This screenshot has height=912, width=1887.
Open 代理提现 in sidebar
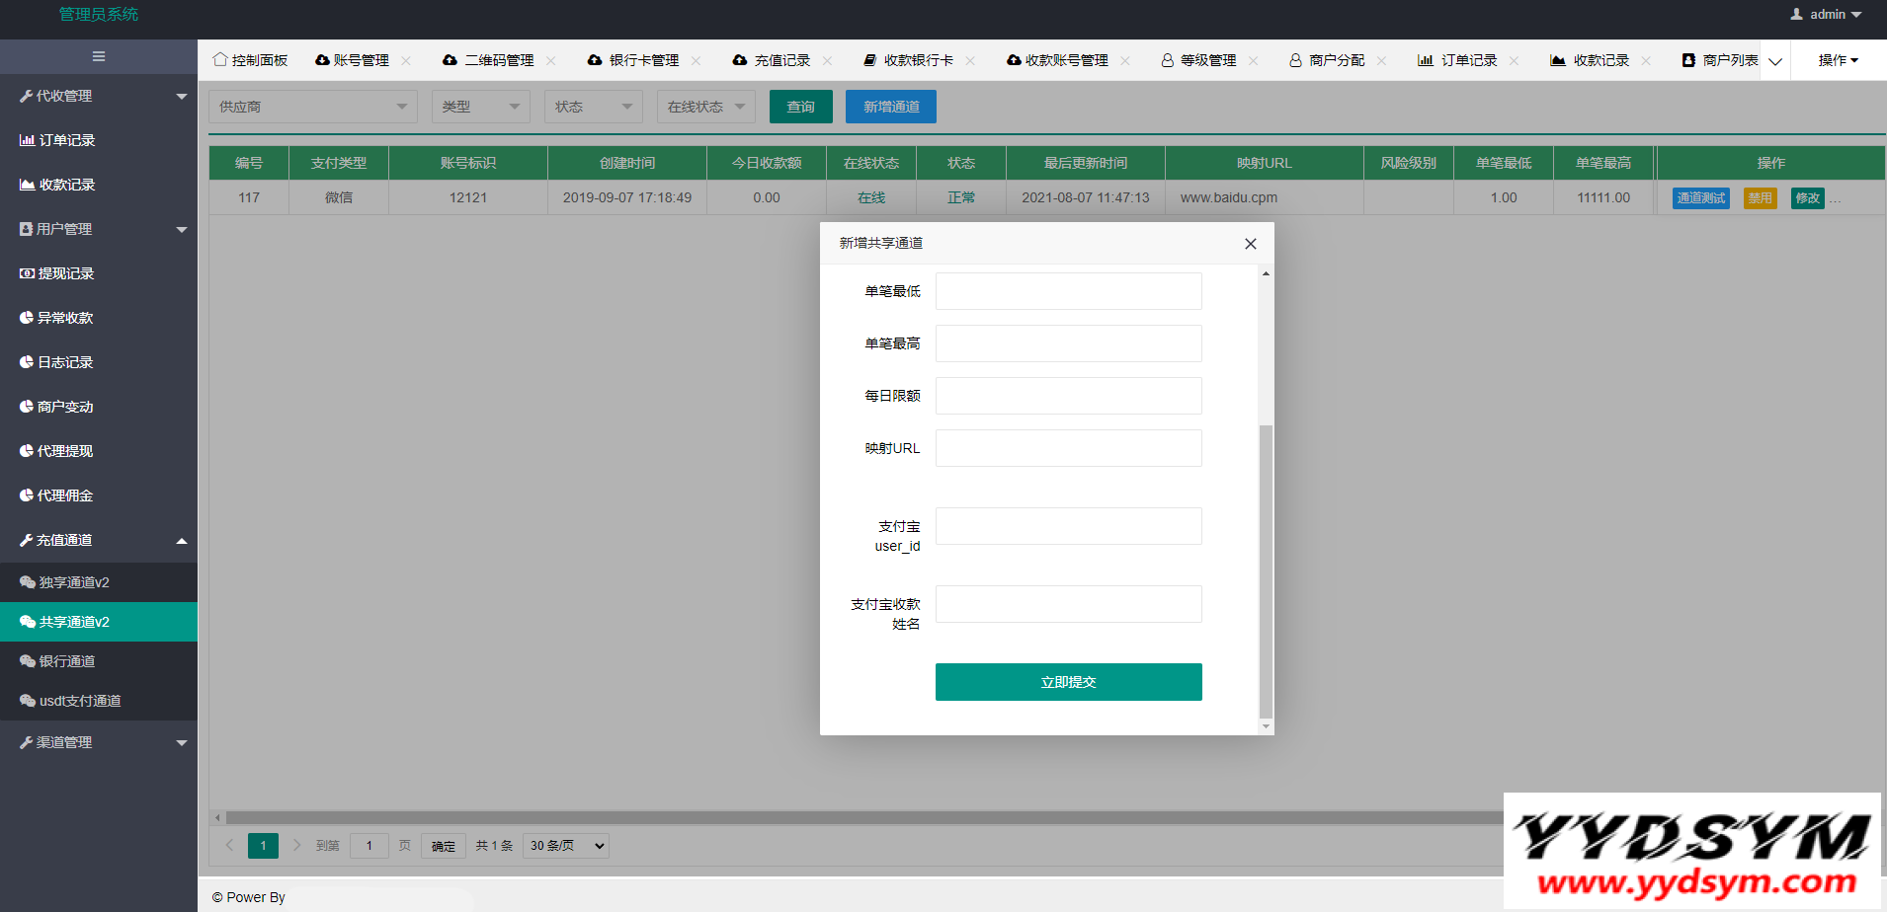click(x=99, y=451)
